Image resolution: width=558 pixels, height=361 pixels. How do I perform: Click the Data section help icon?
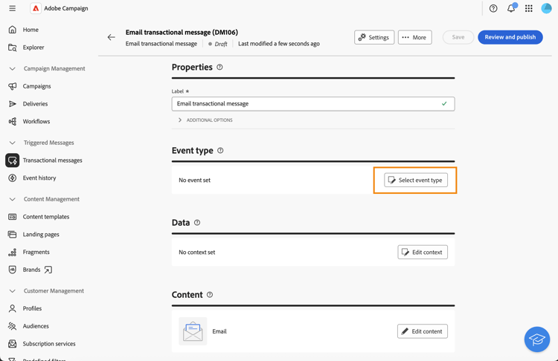click(197, 222)
